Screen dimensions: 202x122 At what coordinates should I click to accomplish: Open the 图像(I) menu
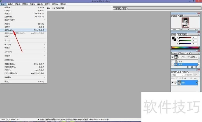[18, 4]
